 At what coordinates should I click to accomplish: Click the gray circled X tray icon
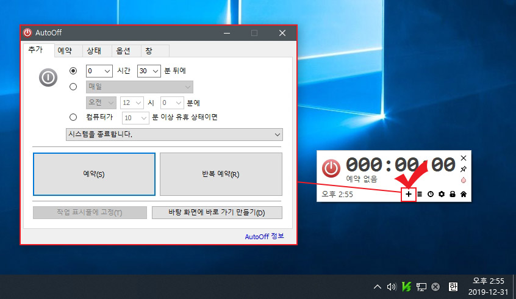coord(435,287)
